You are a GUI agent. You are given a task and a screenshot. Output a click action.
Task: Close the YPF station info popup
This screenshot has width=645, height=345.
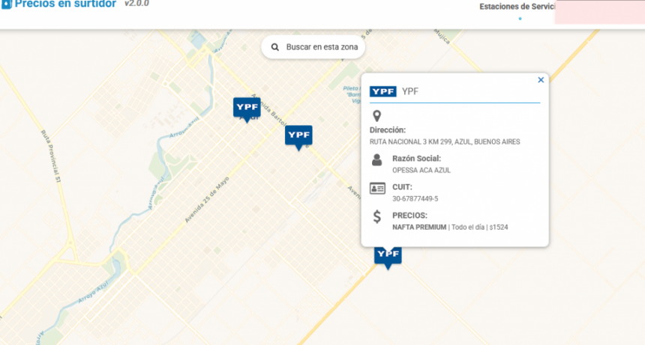click(x=541, y=79)
